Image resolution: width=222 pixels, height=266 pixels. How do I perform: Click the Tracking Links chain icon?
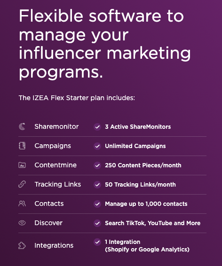pyautogui.click(x=22, y=184)
